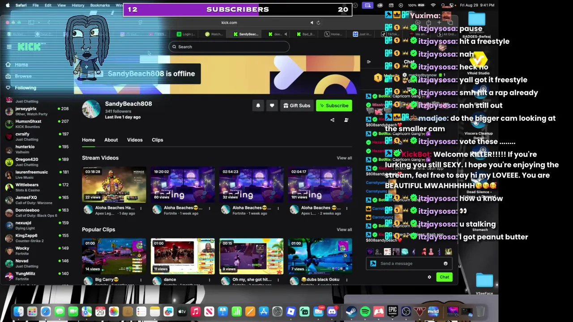Open Discord from the Dock
The width and height of the screenshot is (573, 322).
(x=332, y=311)
